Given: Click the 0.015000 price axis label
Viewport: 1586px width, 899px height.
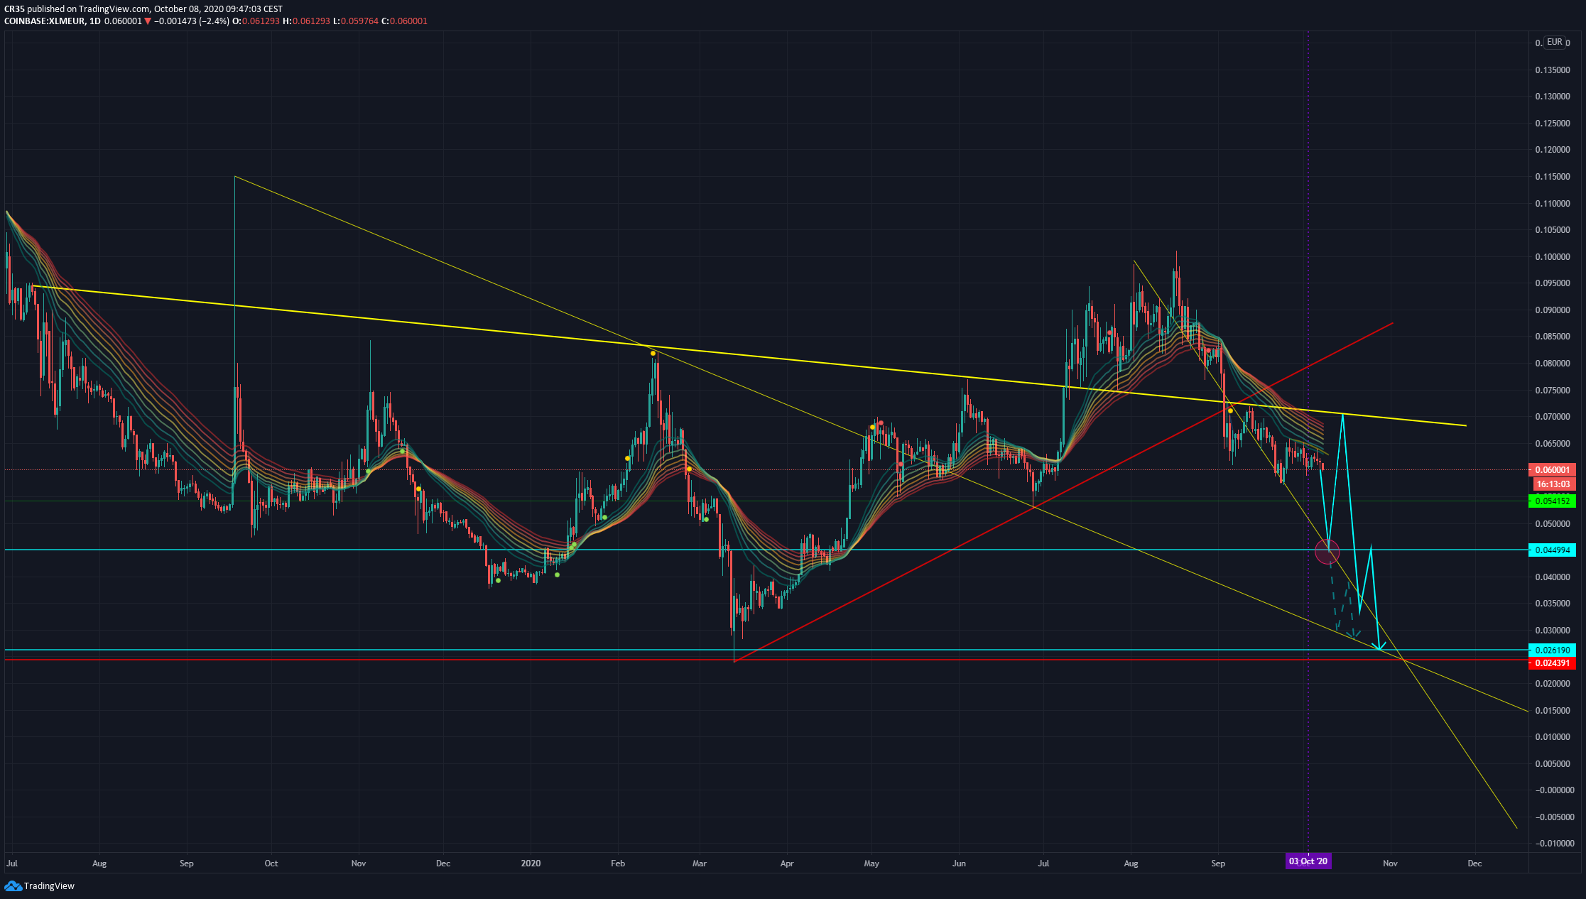Looking at the screenshot, I should point(1552,710).
